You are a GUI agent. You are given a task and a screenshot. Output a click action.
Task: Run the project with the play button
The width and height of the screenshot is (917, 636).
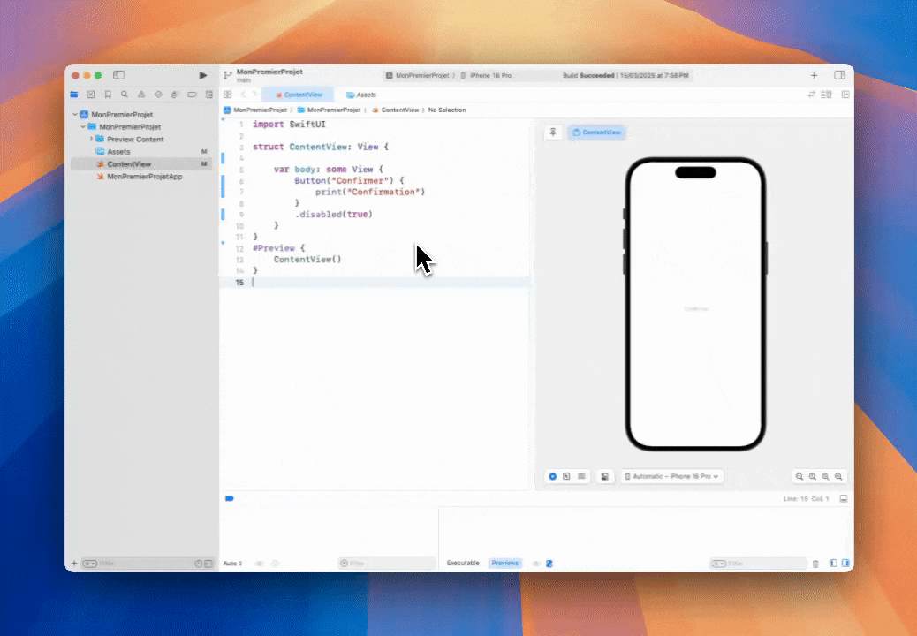point(203,75)
